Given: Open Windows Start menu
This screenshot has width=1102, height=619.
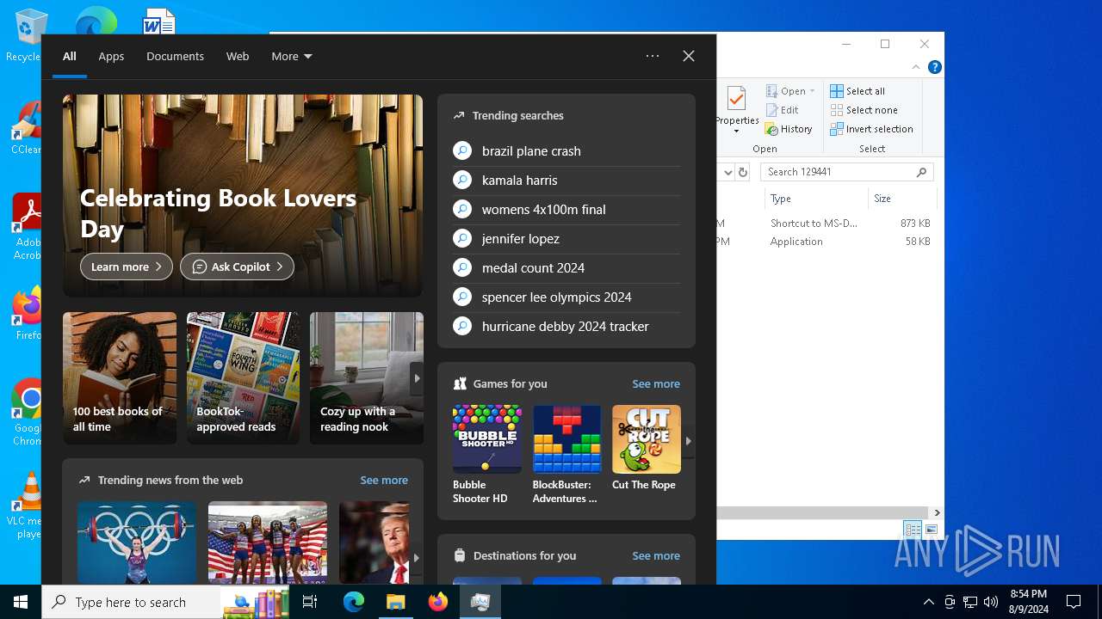Looking at the screenshot, I should pos(21,602).
